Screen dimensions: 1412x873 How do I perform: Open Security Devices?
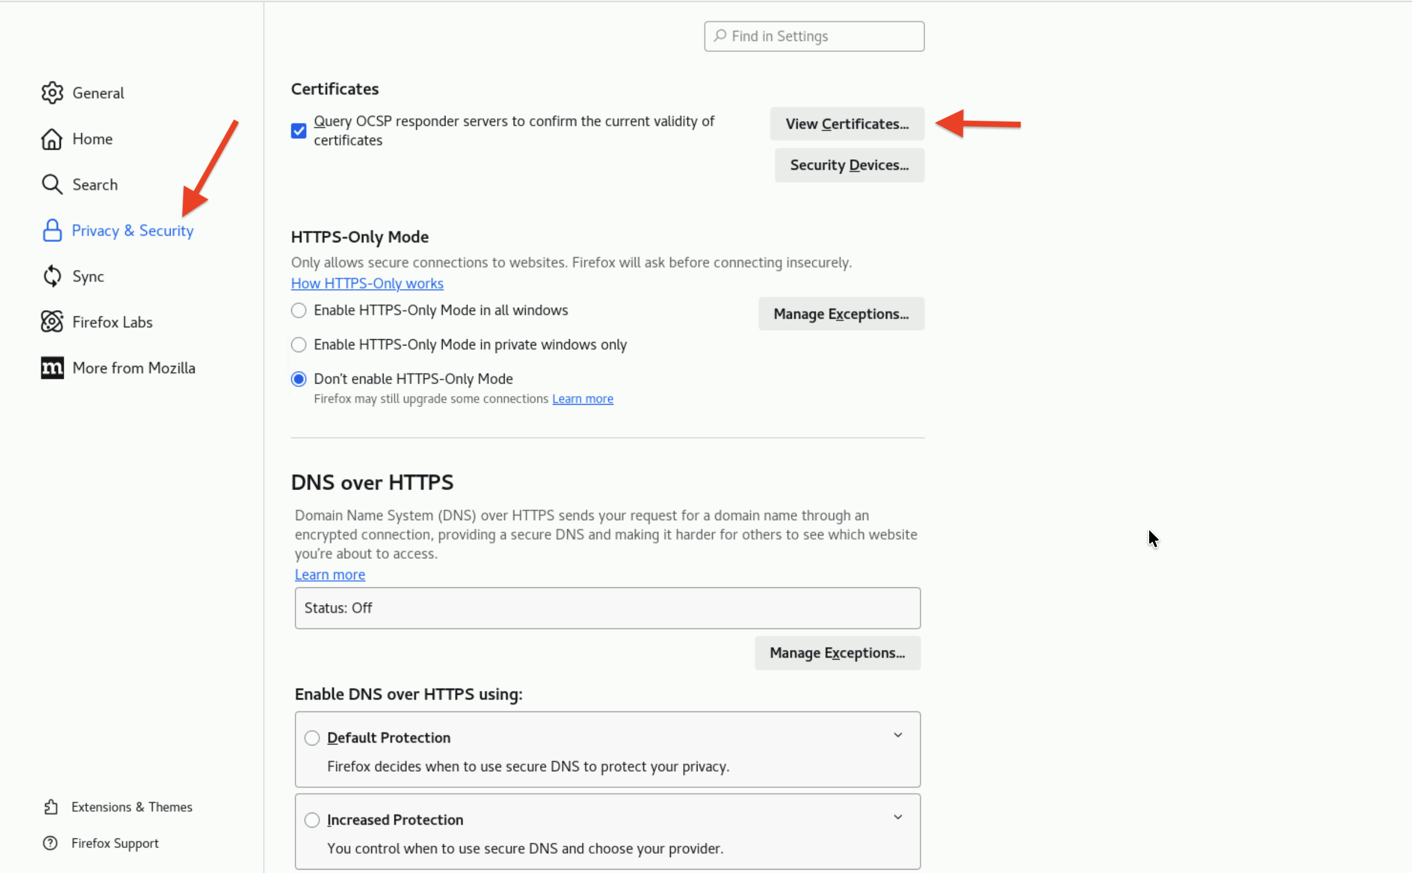tap(849, 165)
